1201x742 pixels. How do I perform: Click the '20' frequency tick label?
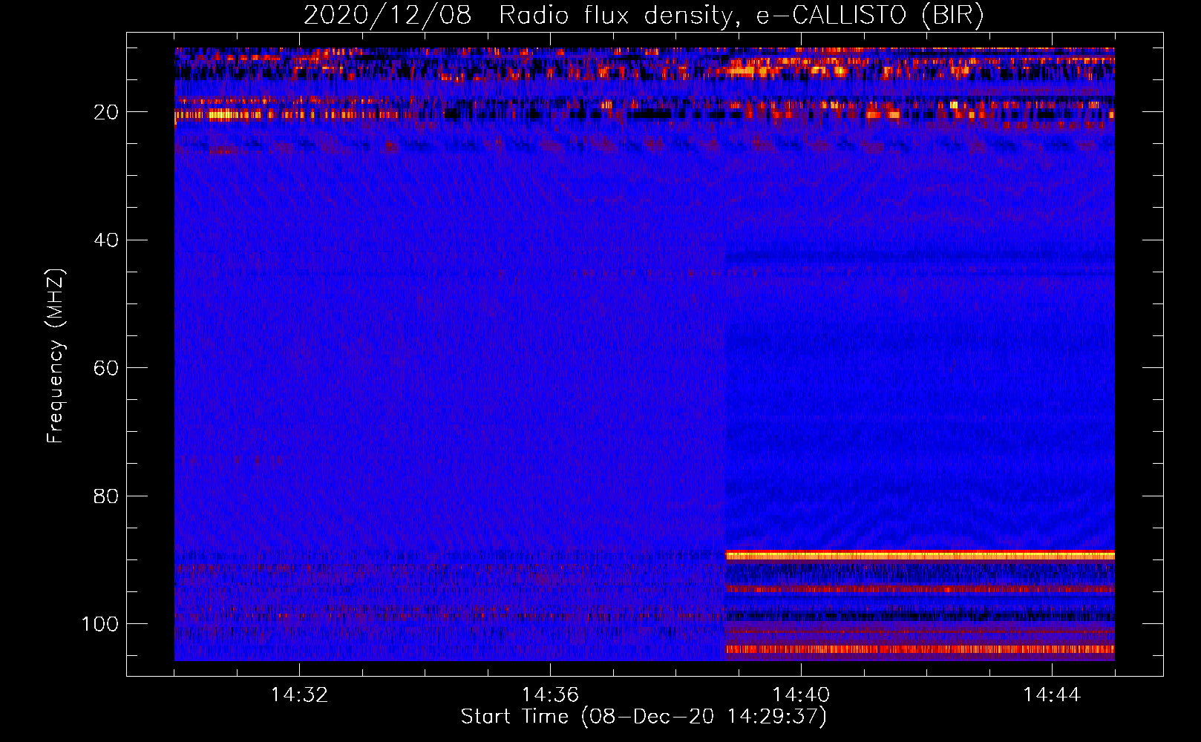tap(106, 112)
